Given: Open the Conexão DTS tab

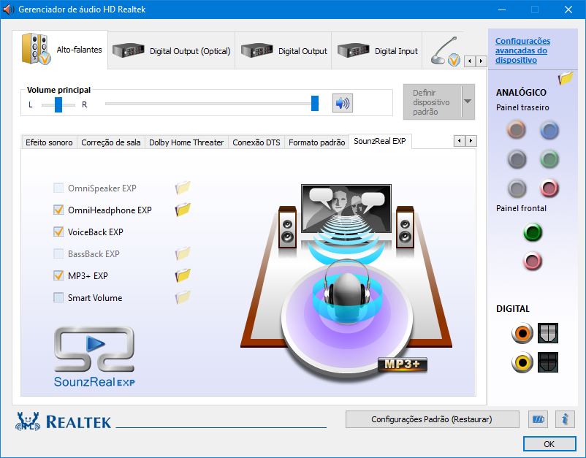Looking at the screenshot, I should pos(256,142).
